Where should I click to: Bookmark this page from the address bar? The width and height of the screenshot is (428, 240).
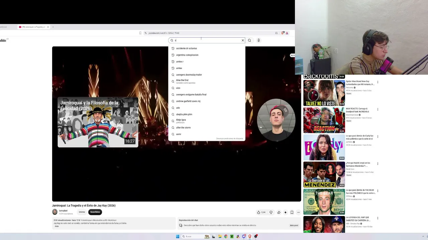(x=140, y=33)
